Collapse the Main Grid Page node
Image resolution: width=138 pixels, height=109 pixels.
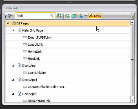tap(13, 30)
